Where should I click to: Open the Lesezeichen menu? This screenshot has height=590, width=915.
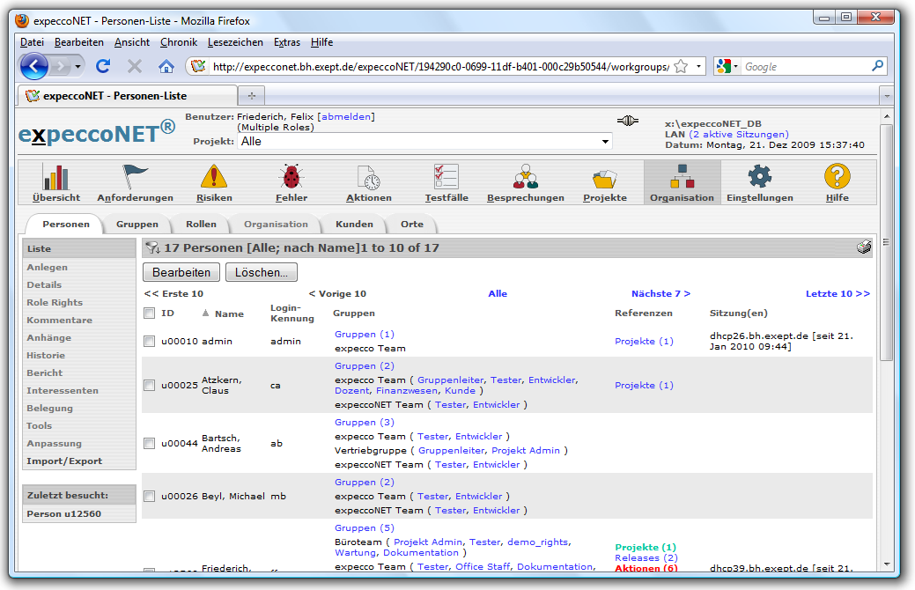(235, 42)
